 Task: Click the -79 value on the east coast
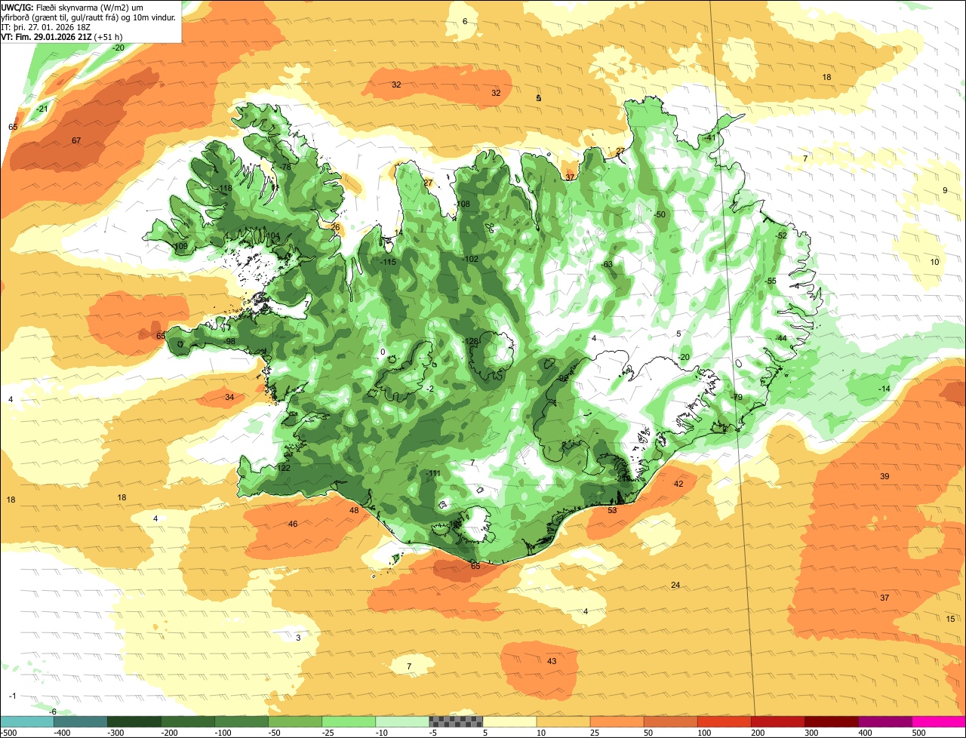737,398
